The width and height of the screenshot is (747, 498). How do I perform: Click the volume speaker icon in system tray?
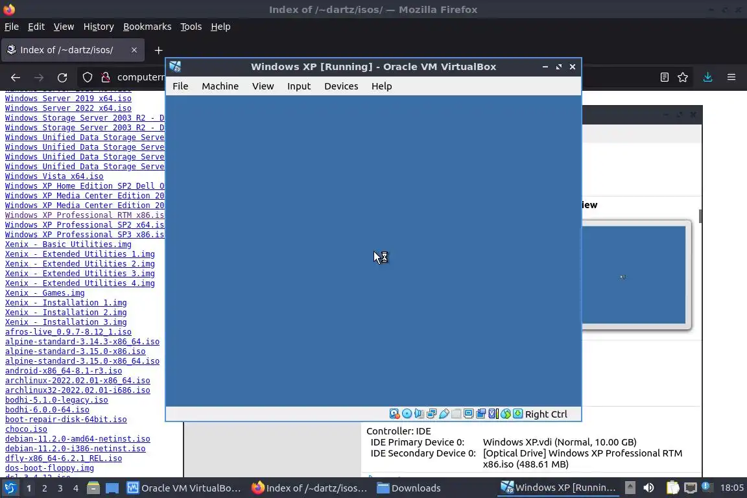[x=648, y=488]
